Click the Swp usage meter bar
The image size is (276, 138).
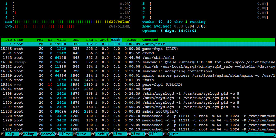click(68, 26)
